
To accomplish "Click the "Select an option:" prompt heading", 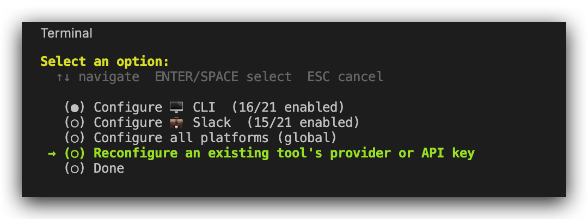I will point(105,61).
